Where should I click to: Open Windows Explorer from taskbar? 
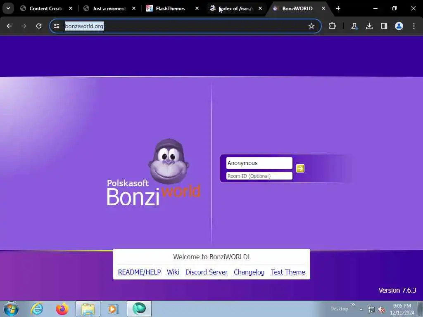click(88, 309)
